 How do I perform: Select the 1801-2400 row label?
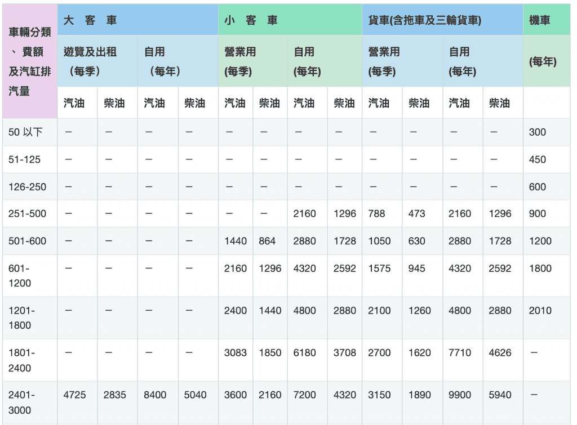point(21,360)
